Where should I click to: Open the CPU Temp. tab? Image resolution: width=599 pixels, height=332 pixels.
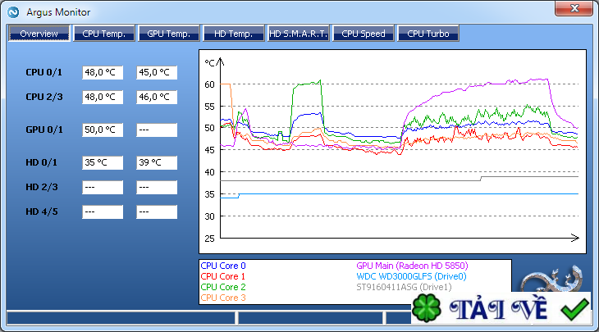(104, 34)
